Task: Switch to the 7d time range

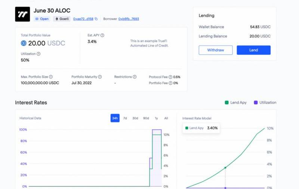Action: (125, 118)
